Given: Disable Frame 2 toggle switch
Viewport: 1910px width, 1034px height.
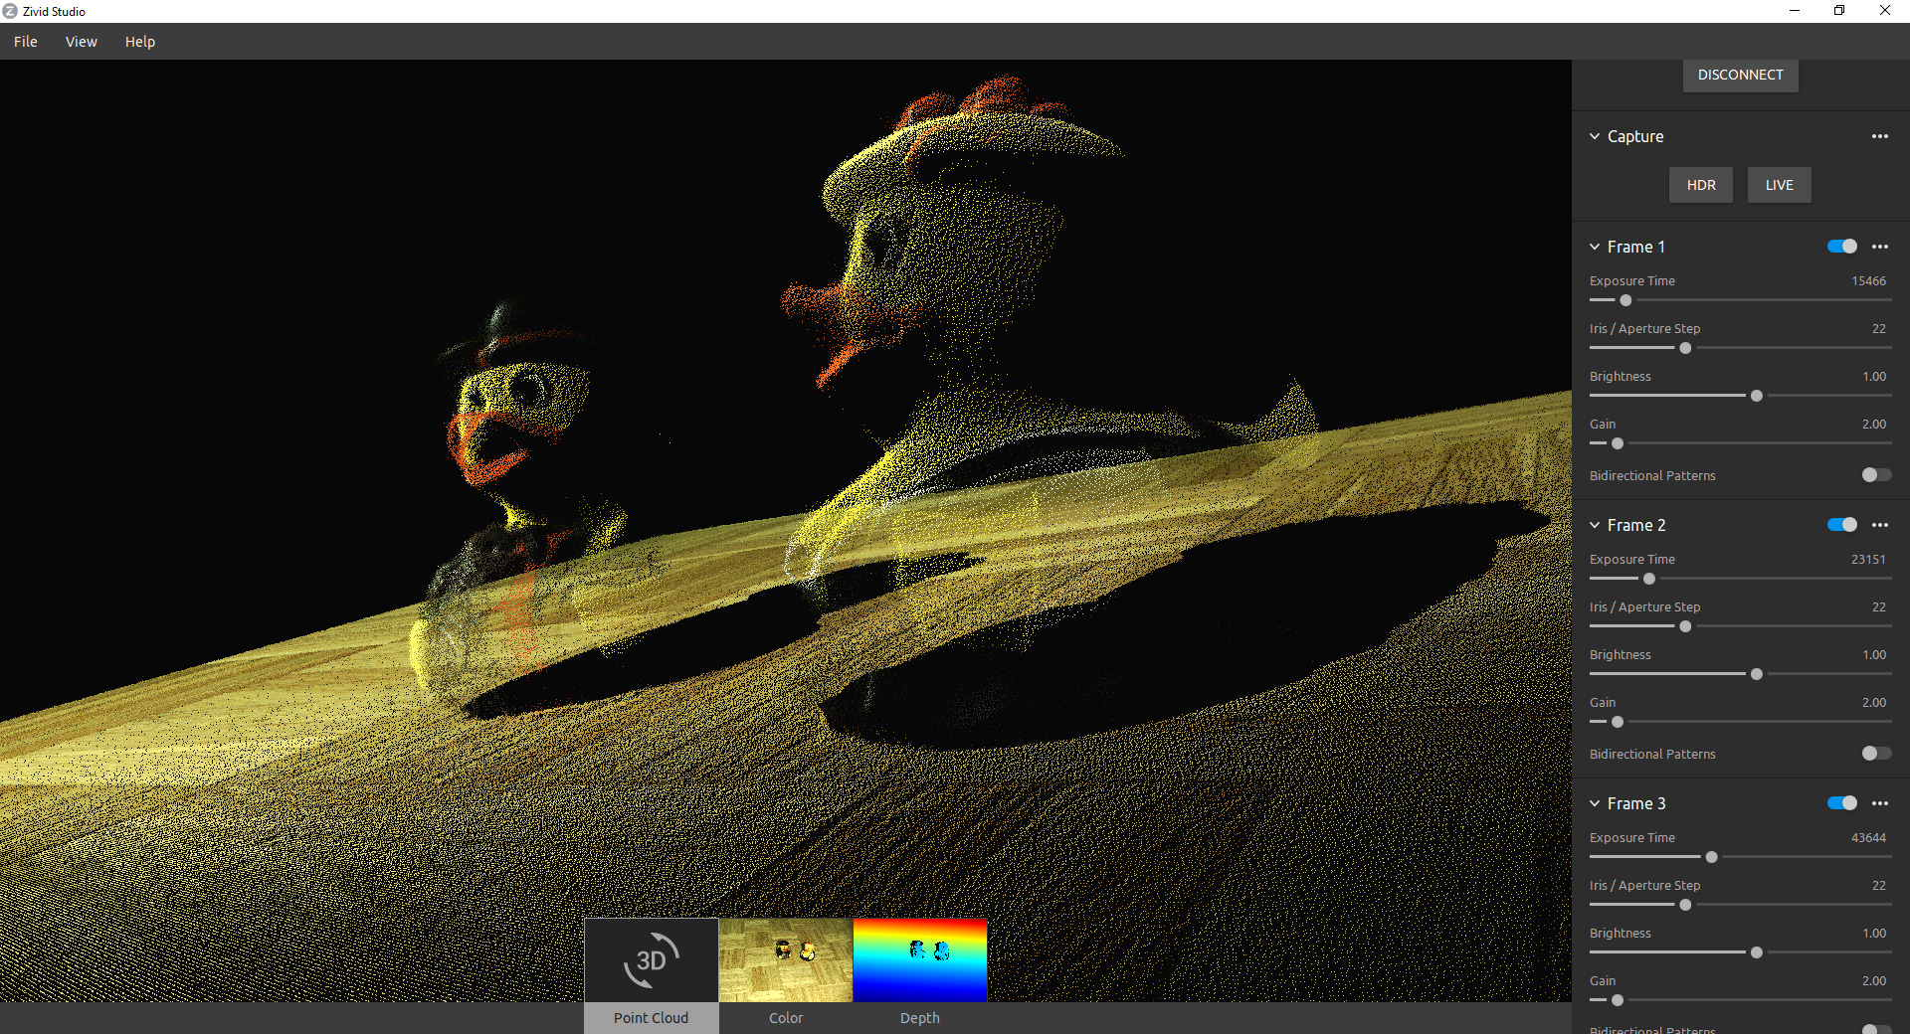Looking at the screenshot, I should tap(1842, 525).
